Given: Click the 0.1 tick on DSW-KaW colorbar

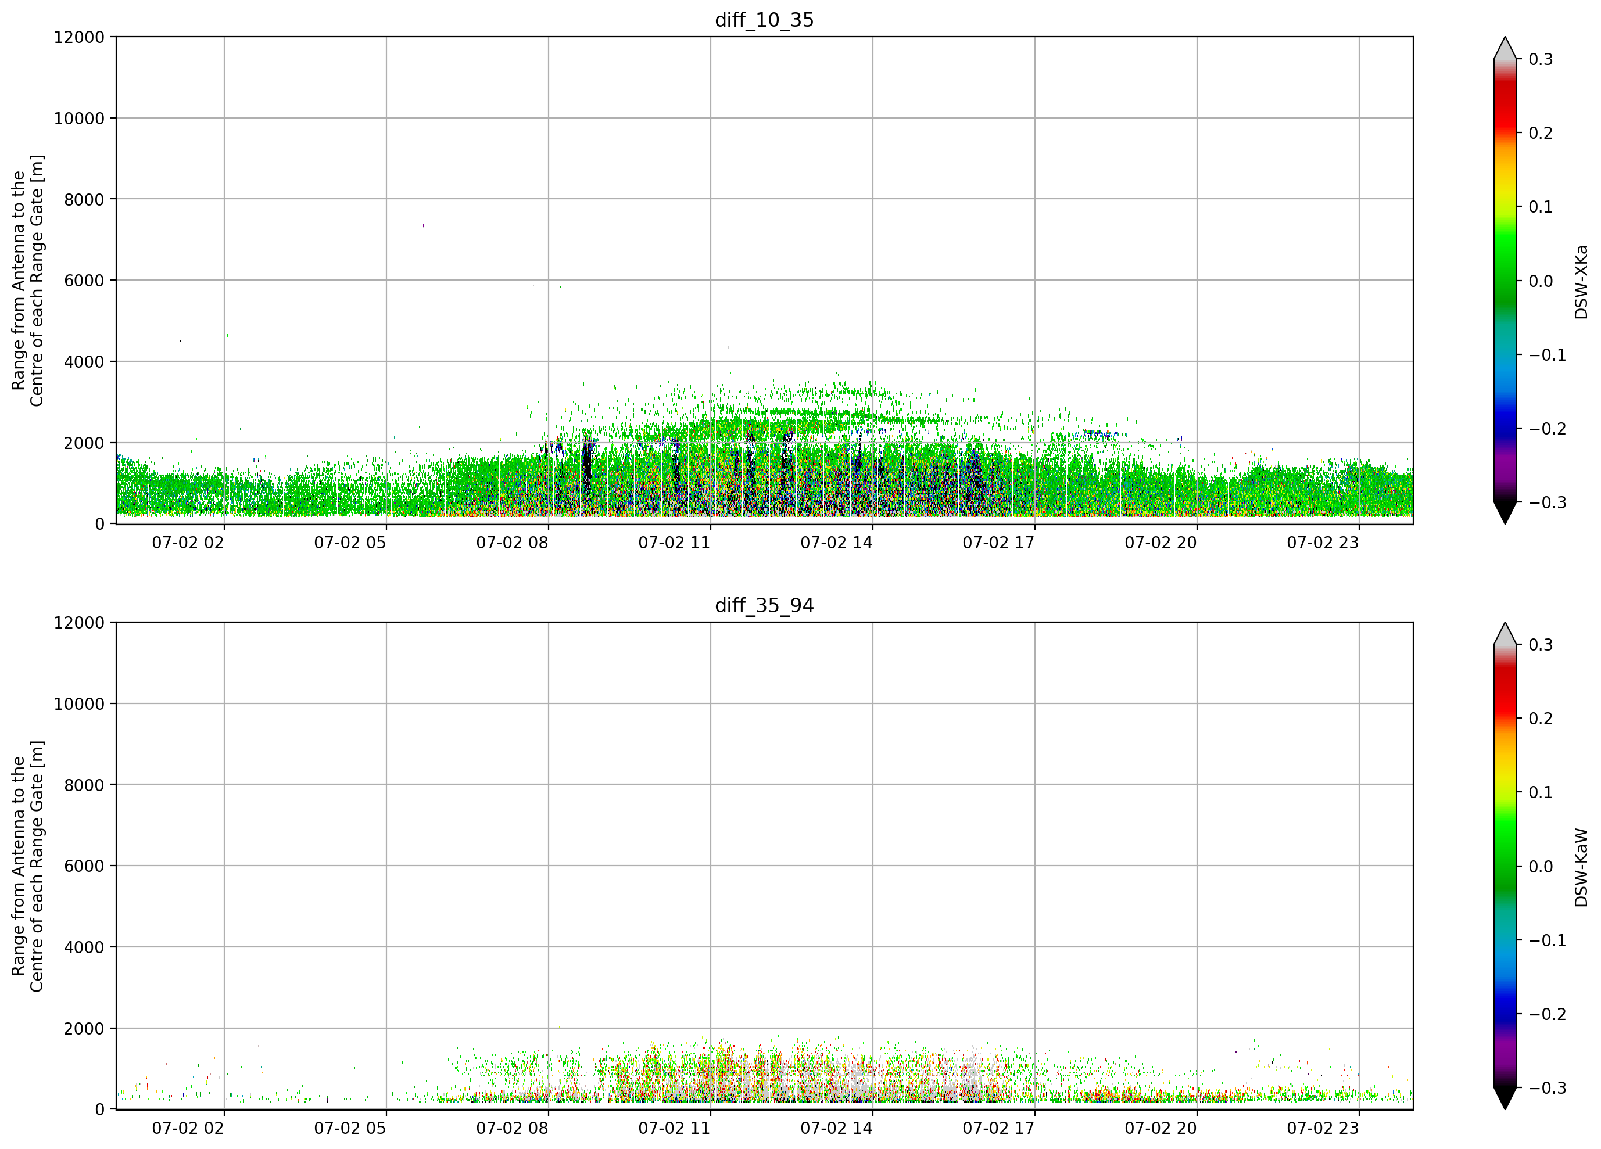Looking at the screenshot, I should point(1541,793).
